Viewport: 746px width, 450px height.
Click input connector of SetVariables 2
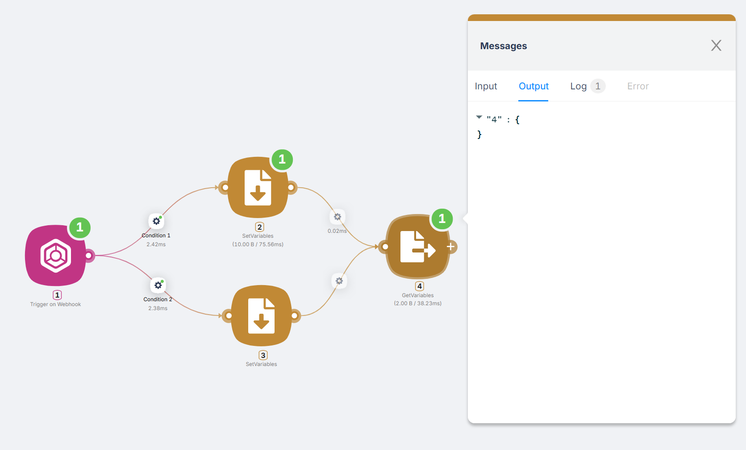pyautogui.click(x=225, y=188)
